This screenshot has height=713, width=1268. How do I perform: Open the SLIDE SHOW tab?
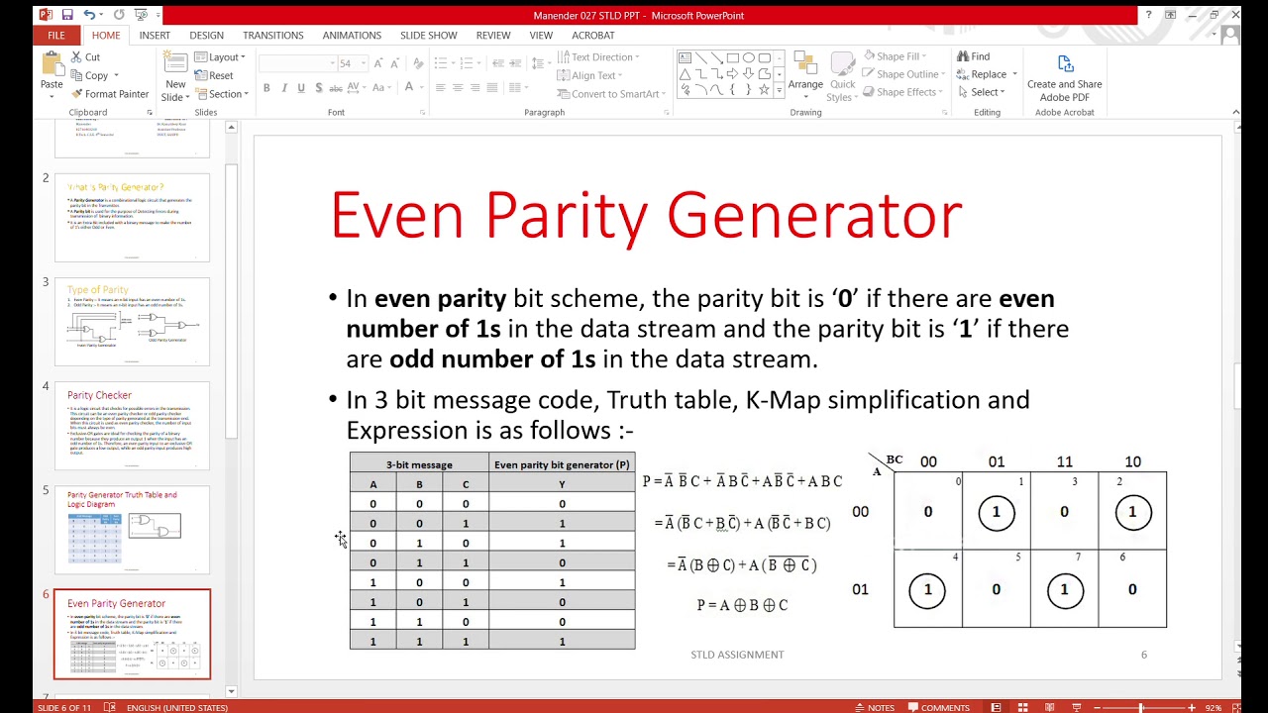429,35
